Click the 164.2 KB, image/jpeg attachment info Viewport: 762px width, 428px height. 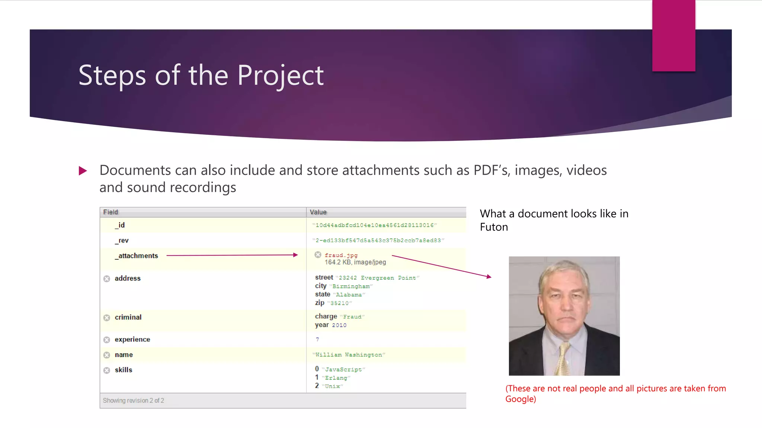tap(355, 262)
